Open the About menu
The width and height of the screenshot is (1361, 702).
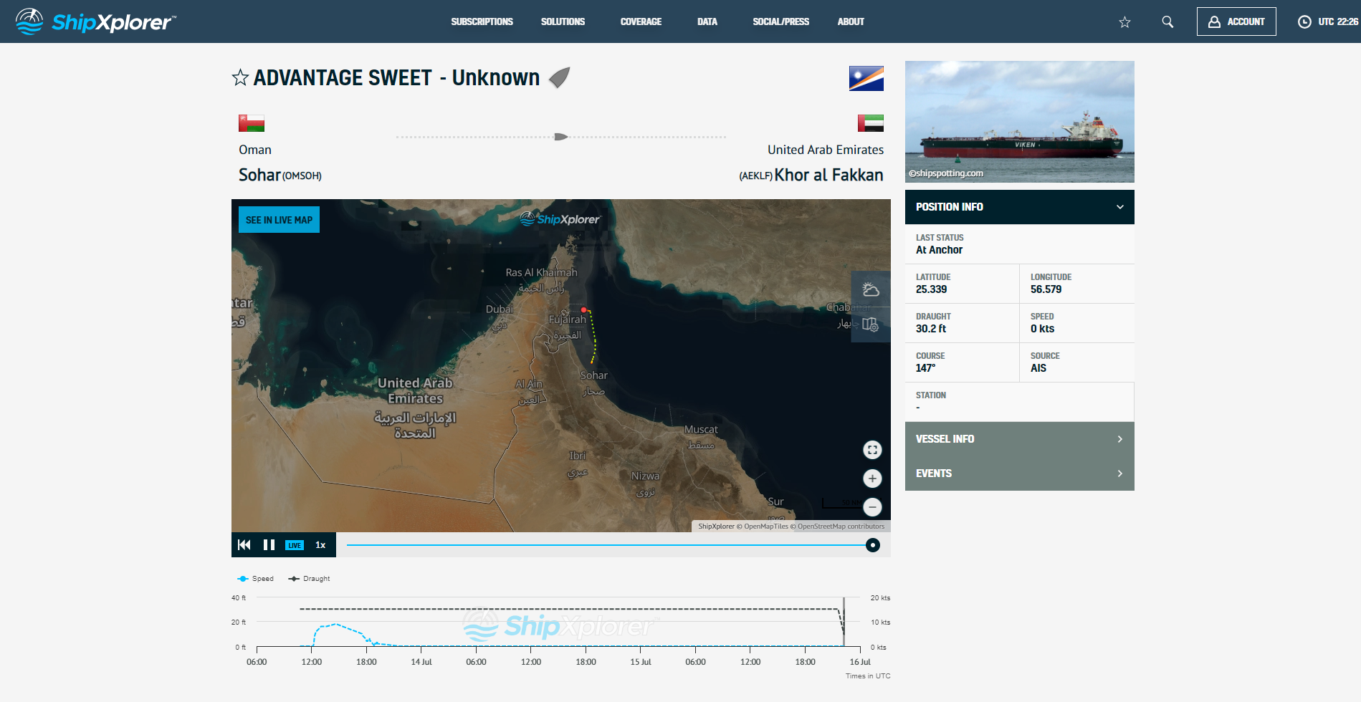click(x=851, y=21)
